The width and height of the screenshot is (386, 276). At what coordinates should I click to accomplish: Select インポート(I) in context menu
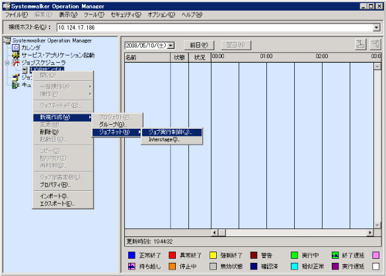63,196
